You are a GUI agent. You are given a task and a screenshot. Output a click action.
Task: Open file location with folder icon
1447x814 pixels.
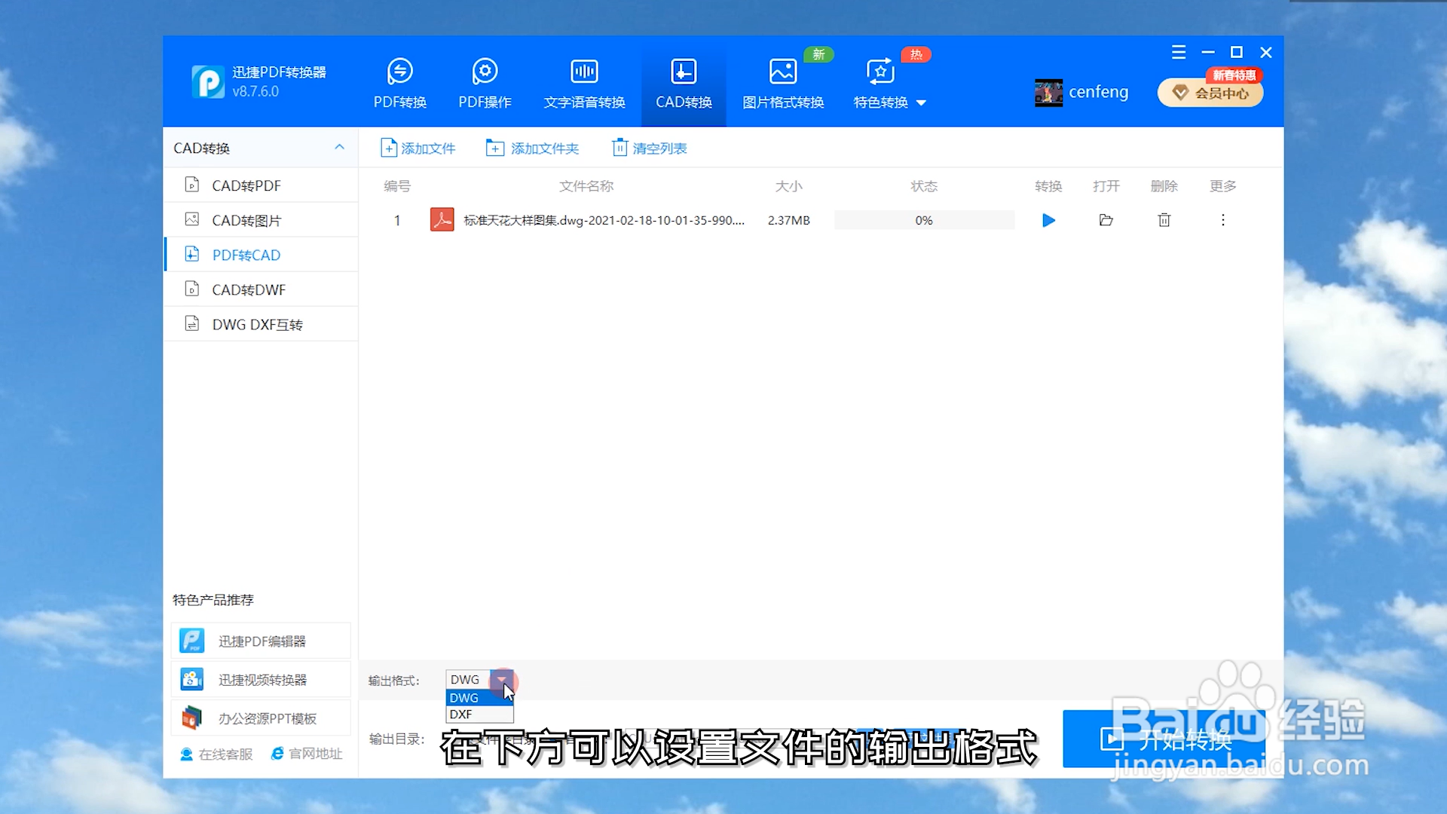tap(1106, 220)
